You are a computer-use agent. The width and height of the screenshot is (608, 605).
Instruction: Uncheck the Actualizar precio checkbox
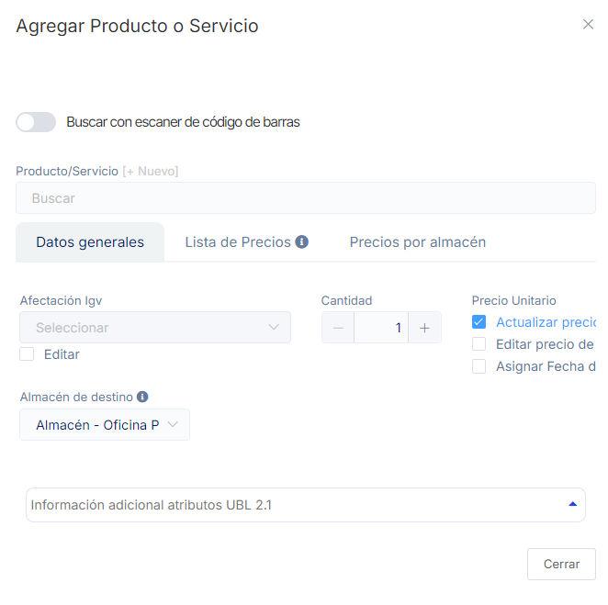click(x=479, y=322)
